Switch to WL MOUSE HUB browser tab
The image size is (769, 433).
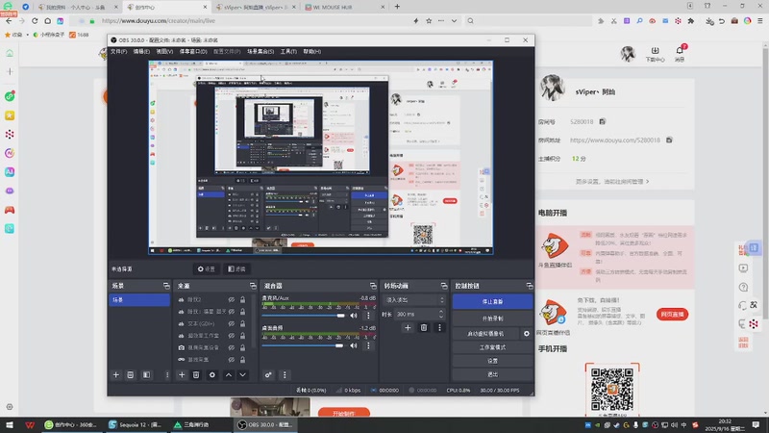click(x=345, y=7)
